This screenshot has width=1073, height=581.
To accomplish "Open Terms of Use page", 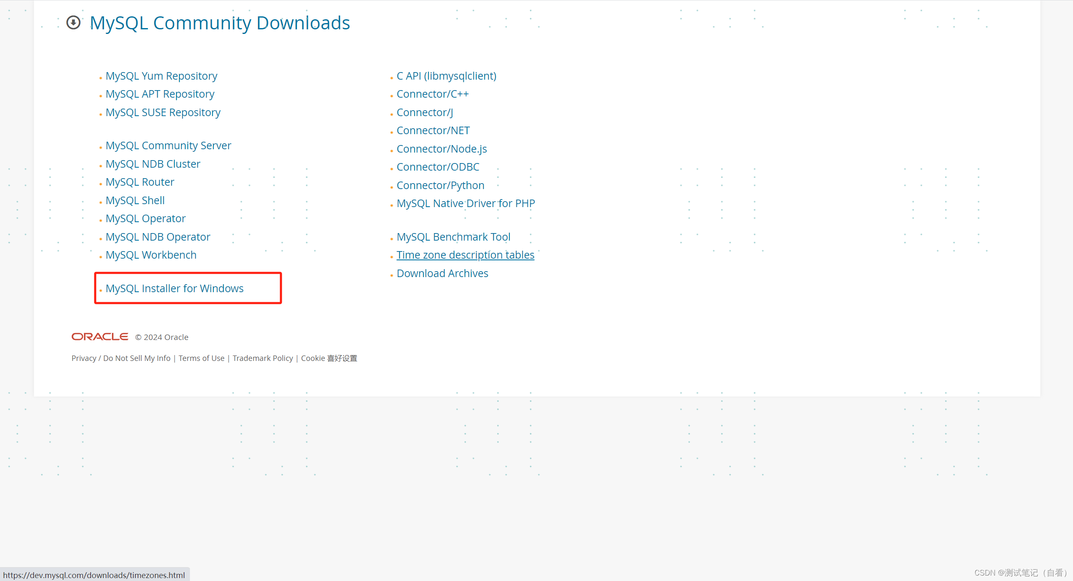I will 201,358.
